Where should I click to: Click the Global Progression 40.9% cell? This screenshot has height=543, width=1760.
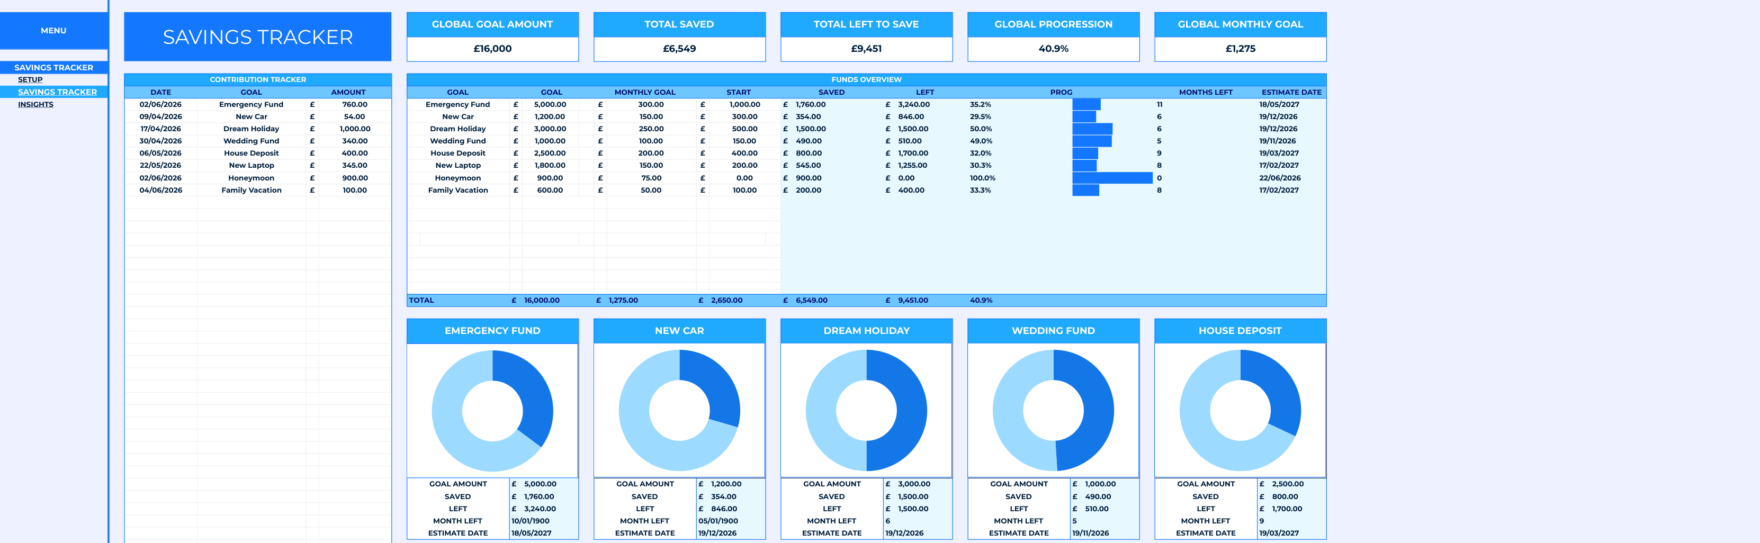click(1053, 49)
